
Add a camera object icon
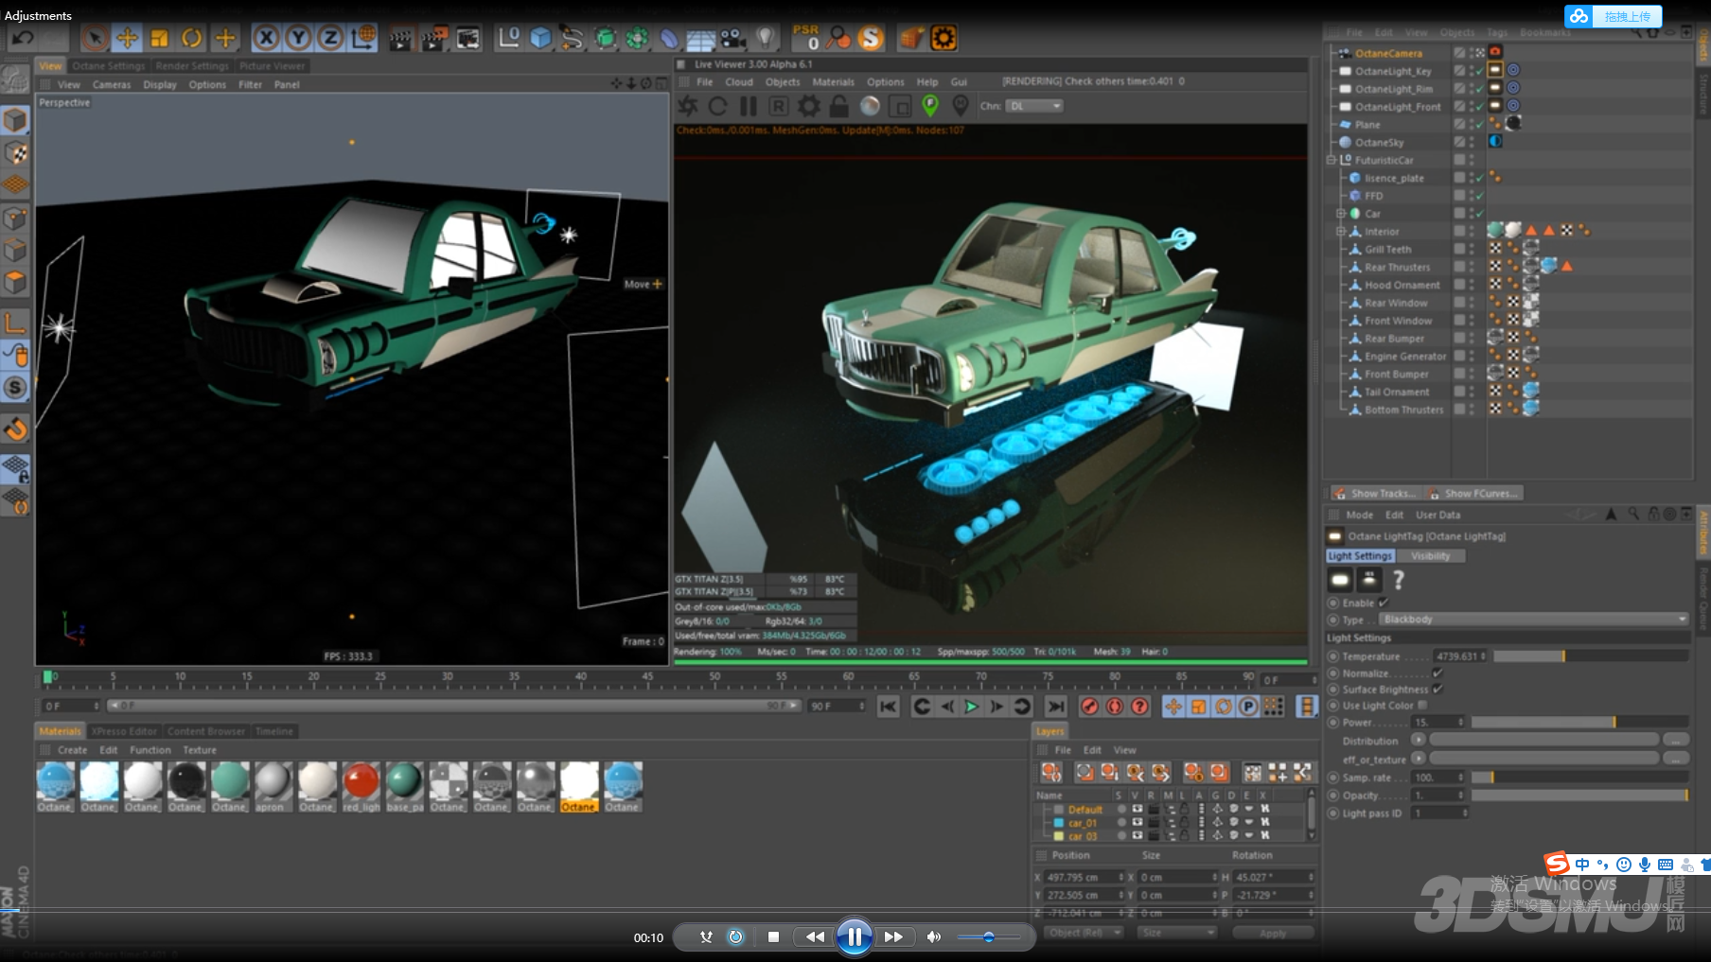pyautogui.click(x=733, y=38)
